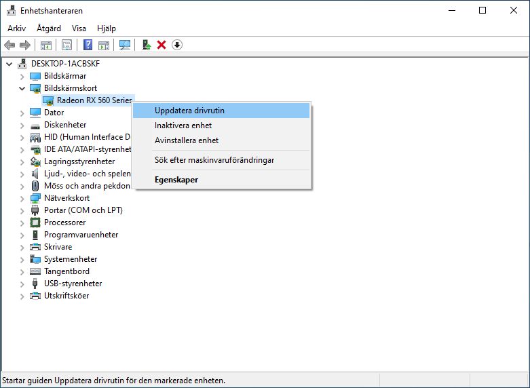Open the Arkiv menu

[x=16, y=28]
